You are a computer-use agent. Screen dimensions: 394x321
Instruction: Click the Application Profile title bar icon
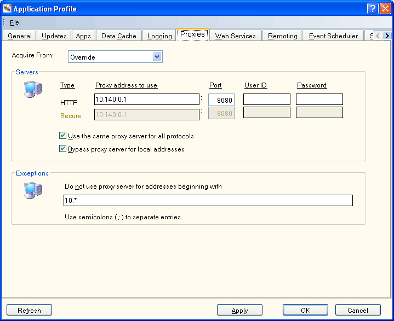tap(7, 8)
